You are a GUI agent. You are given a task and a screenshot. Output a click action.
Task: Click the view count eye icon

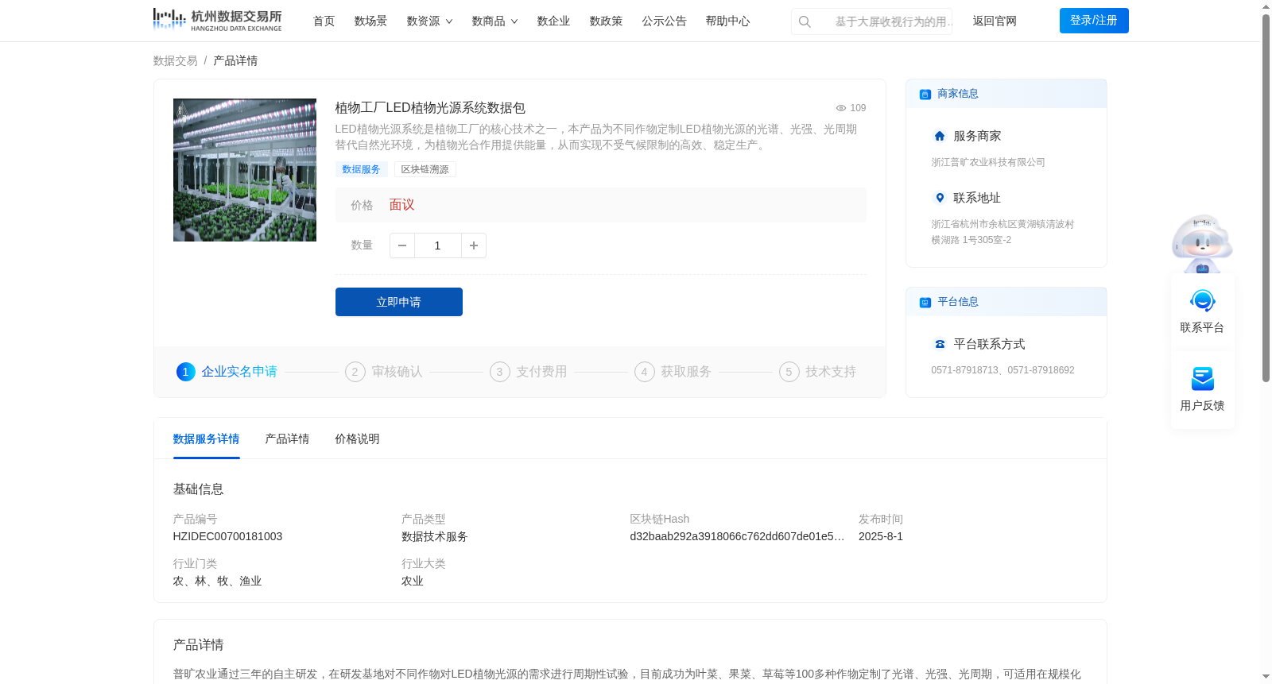tap(840, 108)
